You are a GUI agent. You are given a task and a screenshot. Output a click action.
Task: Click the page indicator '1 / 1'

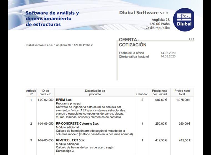(x=191, y=39)
